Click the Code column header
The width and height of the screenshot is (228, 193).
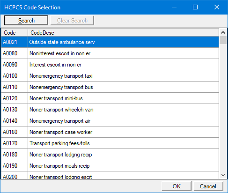coord(15,33)
